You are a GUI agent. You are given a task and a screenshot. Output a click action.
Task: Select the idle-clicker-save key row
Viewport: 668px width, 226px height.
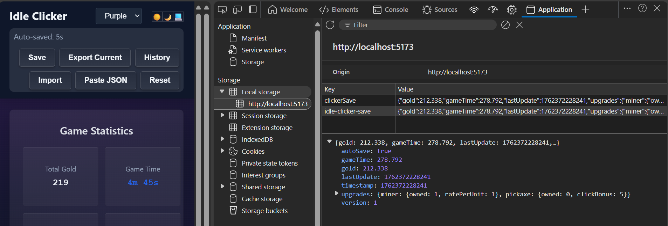click(x=347, y=111)
